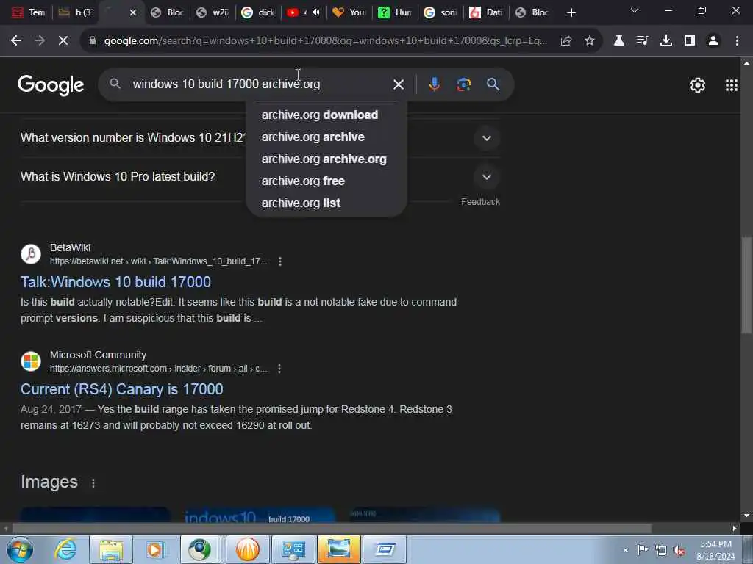Click the scrollbar's right arrow
The height and width of the screenshot is (564, 753).
[x=735, y=529]
